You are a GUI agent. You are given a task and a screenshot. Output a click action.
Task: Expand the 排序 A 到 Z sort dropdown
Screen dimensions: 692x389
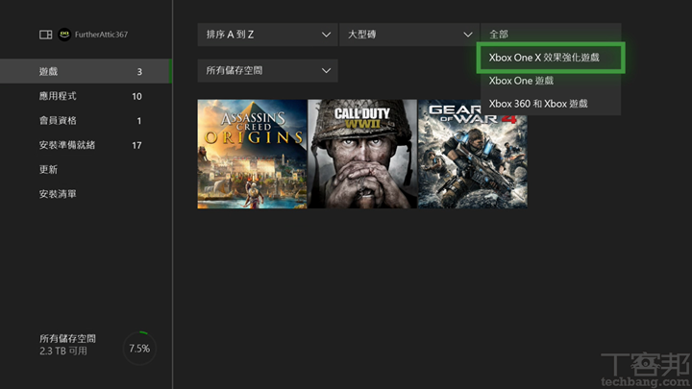[x=267, y=35]
